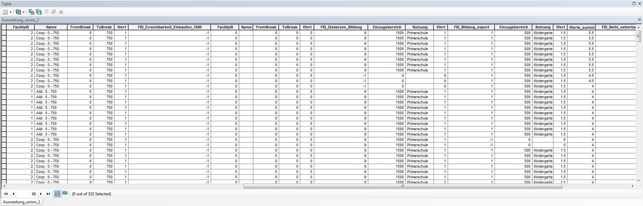
Task: Jump to the first record
Action: coord(6,194)
